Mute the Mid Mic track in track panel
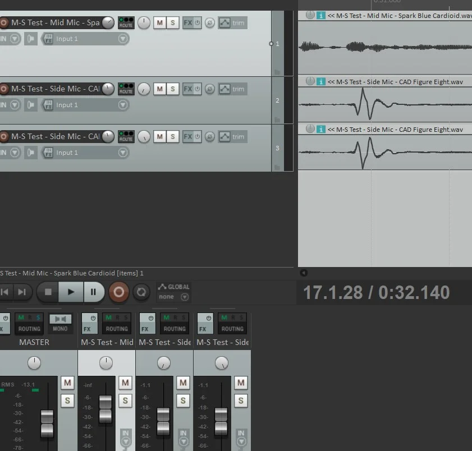Screen dimensions: 472x451 pos(159,23)
